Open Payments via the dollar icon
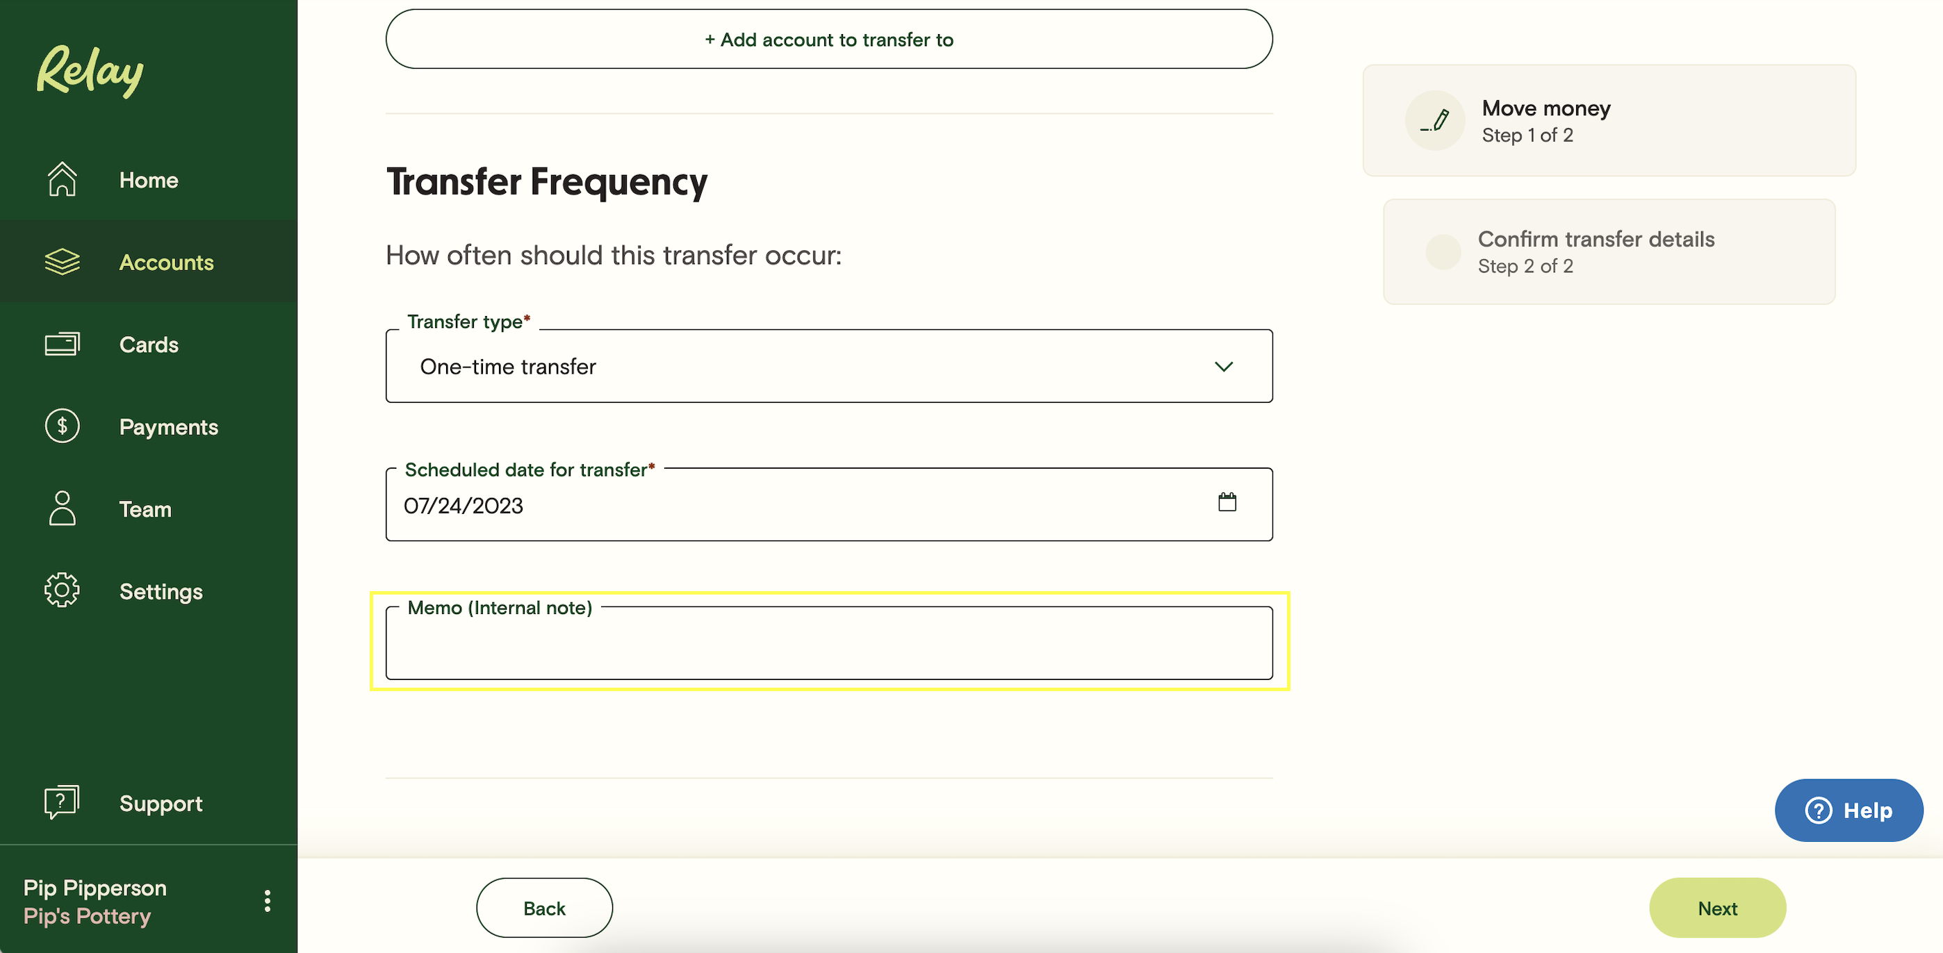Image resolution: width=1943 pixels, height=953 pixels. pos(62,426)
